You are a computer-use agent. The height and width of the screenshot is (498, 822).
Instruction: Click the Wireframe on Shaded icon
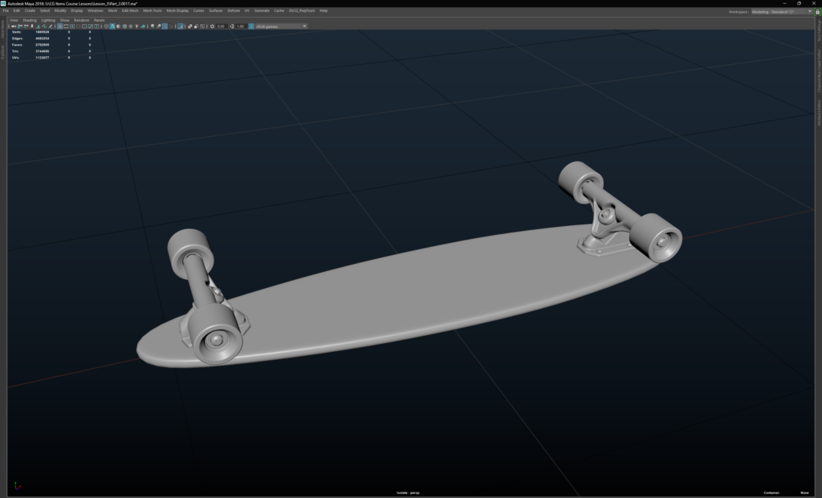pyautogui.click(x=124, y=26)
